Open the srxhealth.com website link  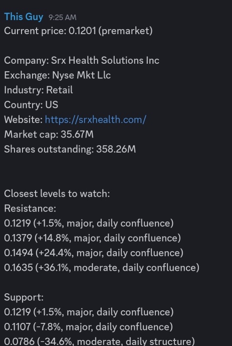(96, 120)
